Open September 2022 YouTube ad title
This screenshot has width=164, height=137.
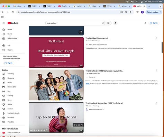(x=104, y=103)
